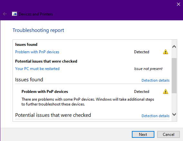183x141 pixels.
Task: Click the top Detected status text
Action: pyautogui.click(x=142, y=52)
